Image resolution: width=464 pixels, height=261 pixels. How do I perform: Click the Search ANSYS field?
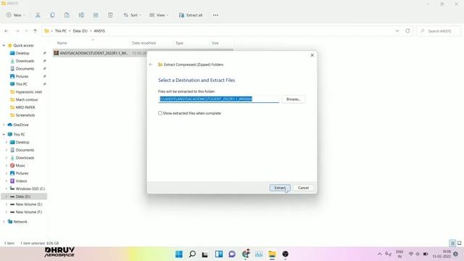click(x=439, y=30)
